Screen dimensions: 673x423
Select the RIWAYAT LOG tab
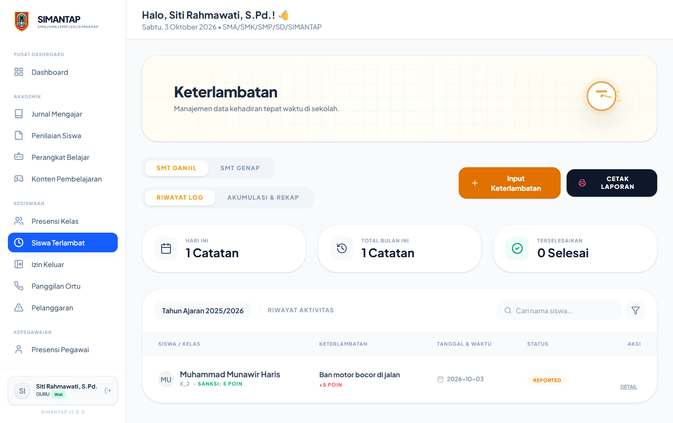point(180,198)
